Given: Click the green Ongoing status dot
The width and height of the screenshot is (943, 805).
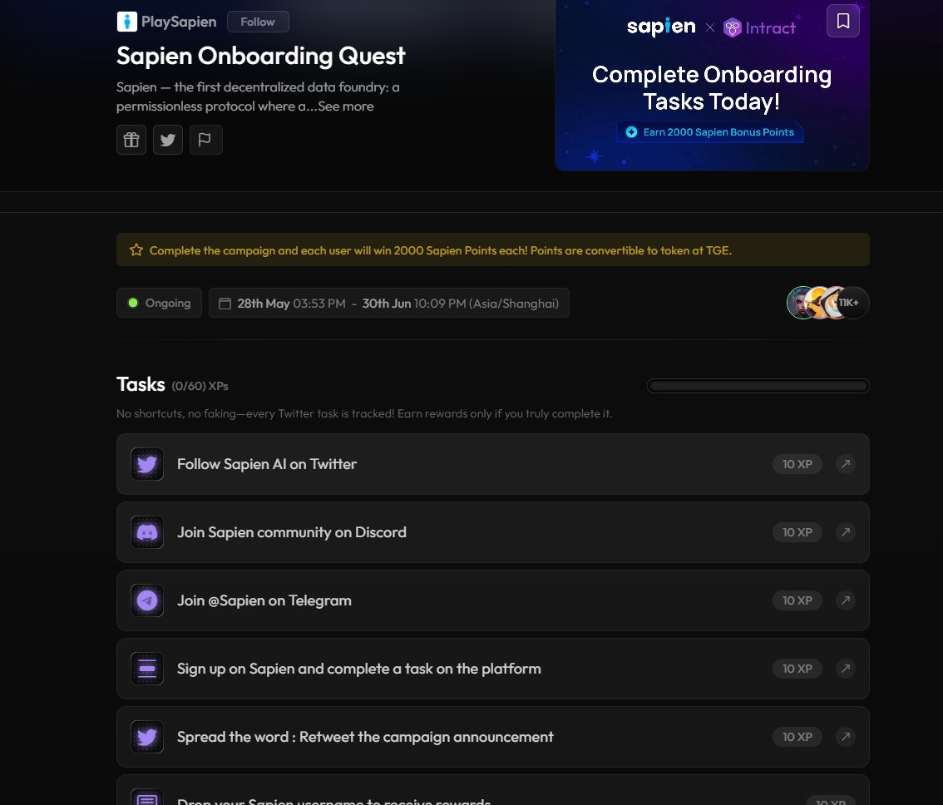Looking at the screenshot, I should (134, 303).
